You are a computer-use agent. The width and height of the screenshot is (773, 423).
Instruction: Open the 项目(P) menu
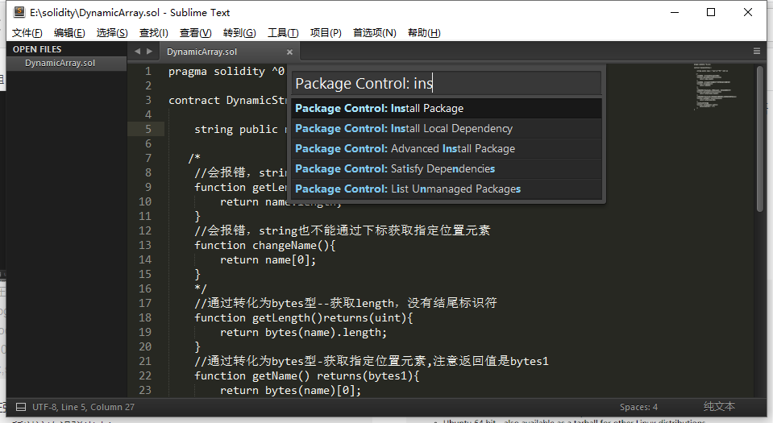326,32
